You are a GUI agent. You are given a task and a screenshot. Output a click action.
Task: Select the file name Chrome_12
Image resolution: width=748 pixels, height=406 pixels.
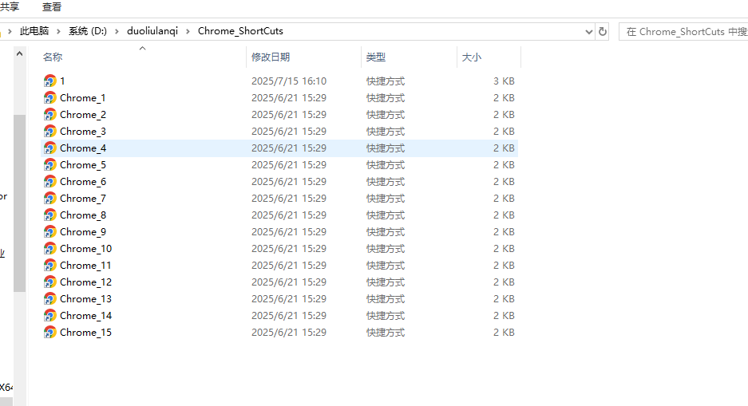click(86, 282)
